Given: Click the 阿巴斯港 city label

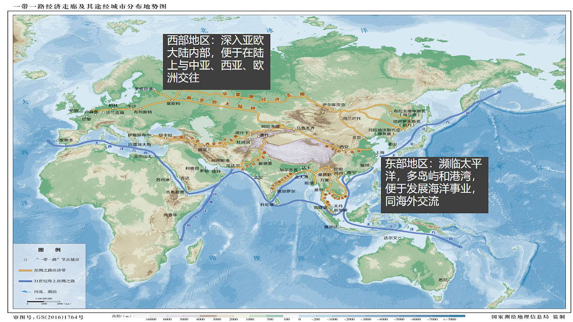Looking at the screenshot, I should pyautogui.click(x=220, y=160).
